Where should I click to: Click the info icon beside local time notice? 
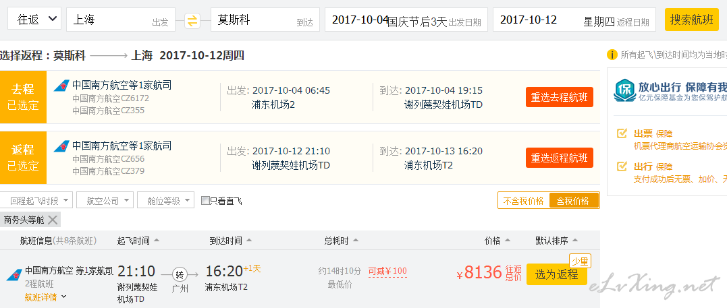(612, 55)
